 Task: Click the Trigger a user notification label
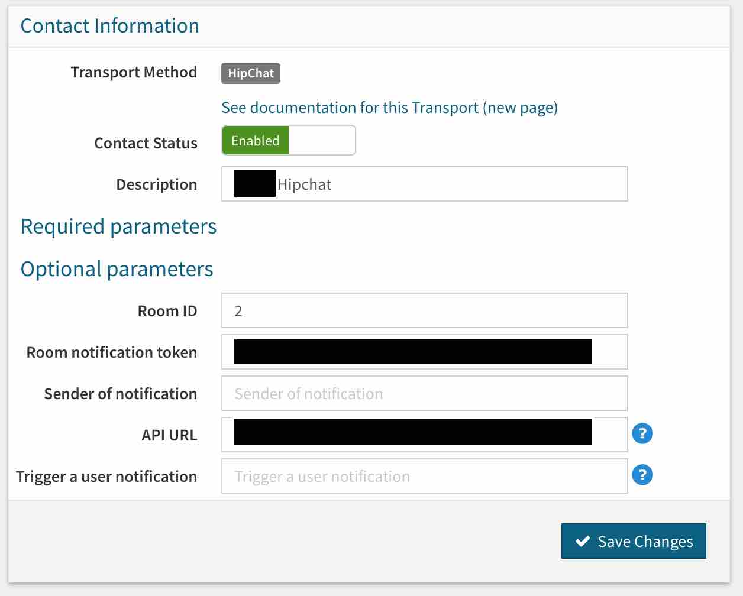[106, 477]
